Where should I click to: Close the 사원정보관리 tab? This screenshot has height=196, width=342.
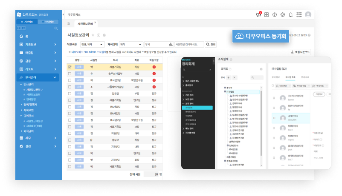point(96,23)
